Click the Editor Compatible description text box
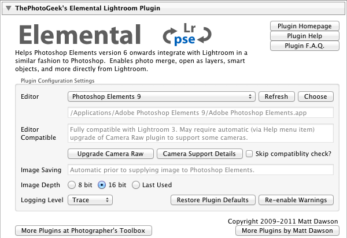 click(x=201, y=133)
